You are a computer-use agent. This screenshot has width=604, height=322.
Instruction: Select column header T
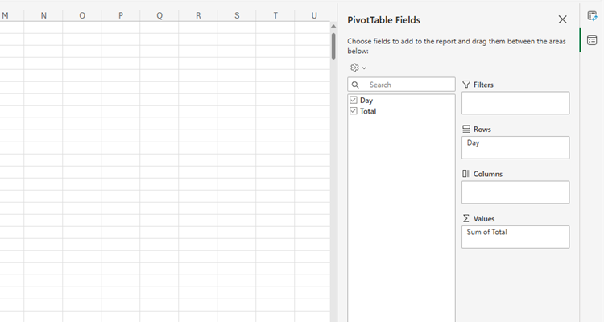click(275, 15)
